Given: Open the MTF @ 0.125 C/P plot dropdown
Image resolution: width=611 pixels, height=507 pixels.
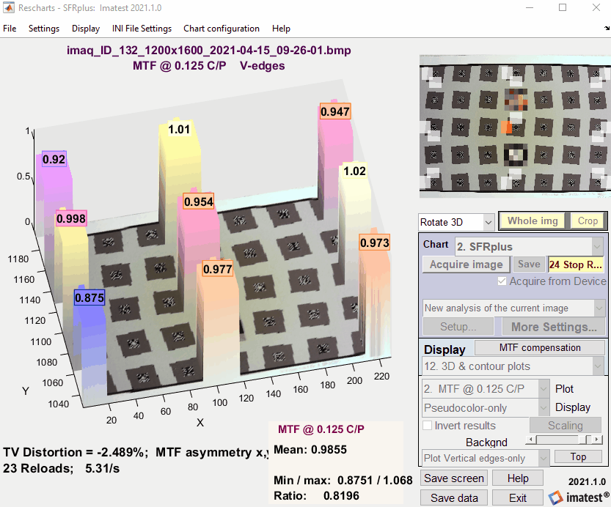Looking at the screenshot, I should pyautogui.click(x=486, y=389).
